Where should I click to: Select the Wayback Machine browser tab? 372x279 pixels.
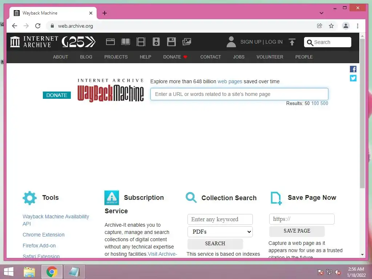tap(53, 13)
